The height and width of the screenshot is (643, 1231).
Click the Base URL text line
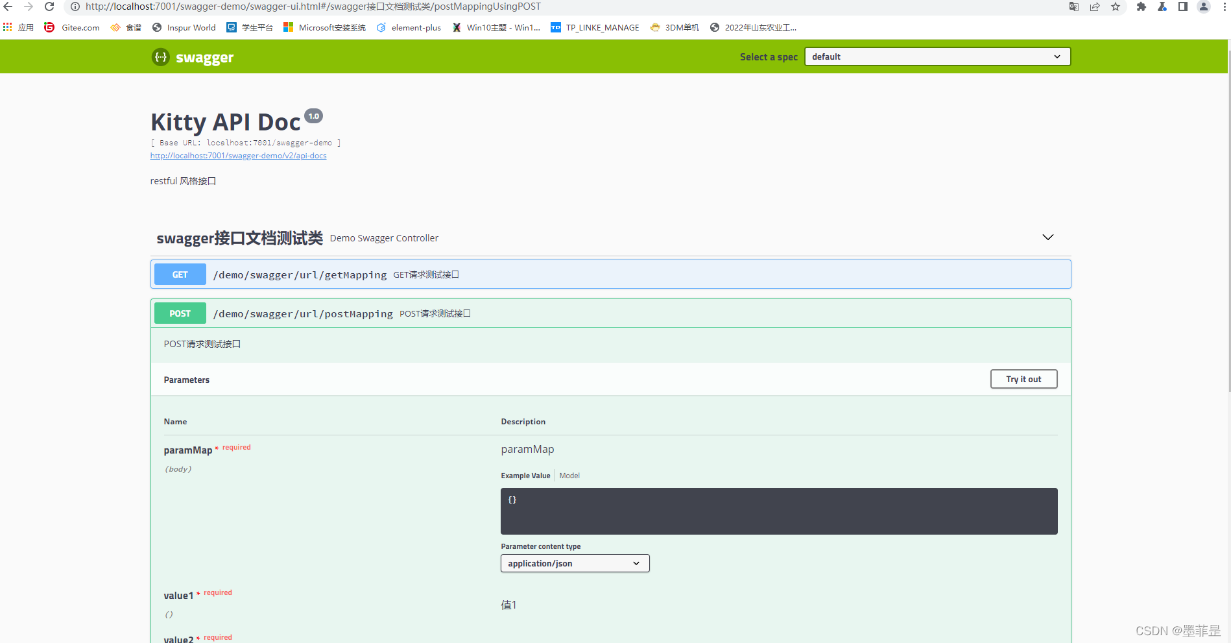[x=246, y=143]
